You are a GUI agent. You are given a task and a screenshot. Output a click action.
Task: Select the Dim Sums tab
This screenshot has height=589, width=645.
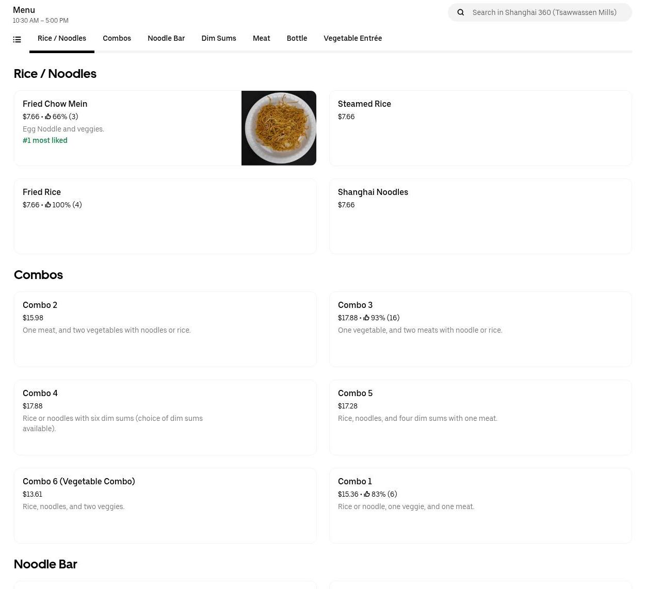pyautogui.click(x=219, y=39)
